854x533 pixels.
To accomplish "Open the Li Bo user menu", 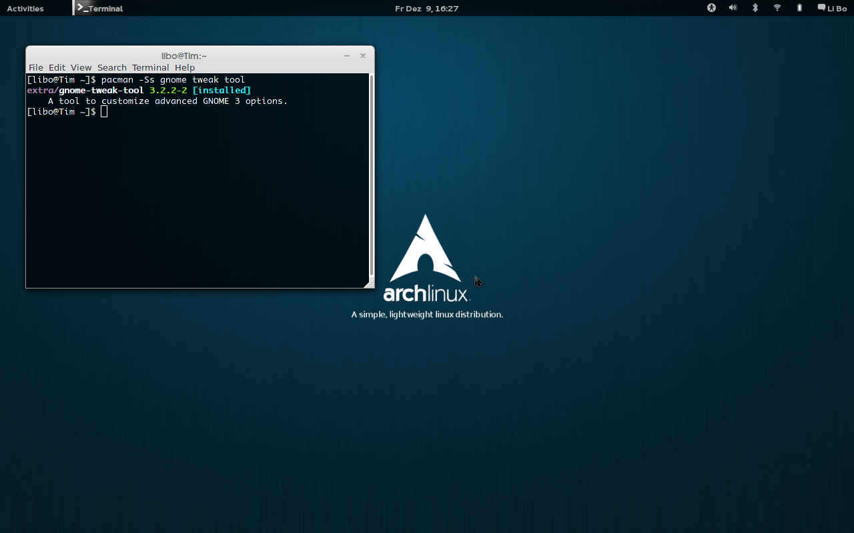I will [832, 9].
